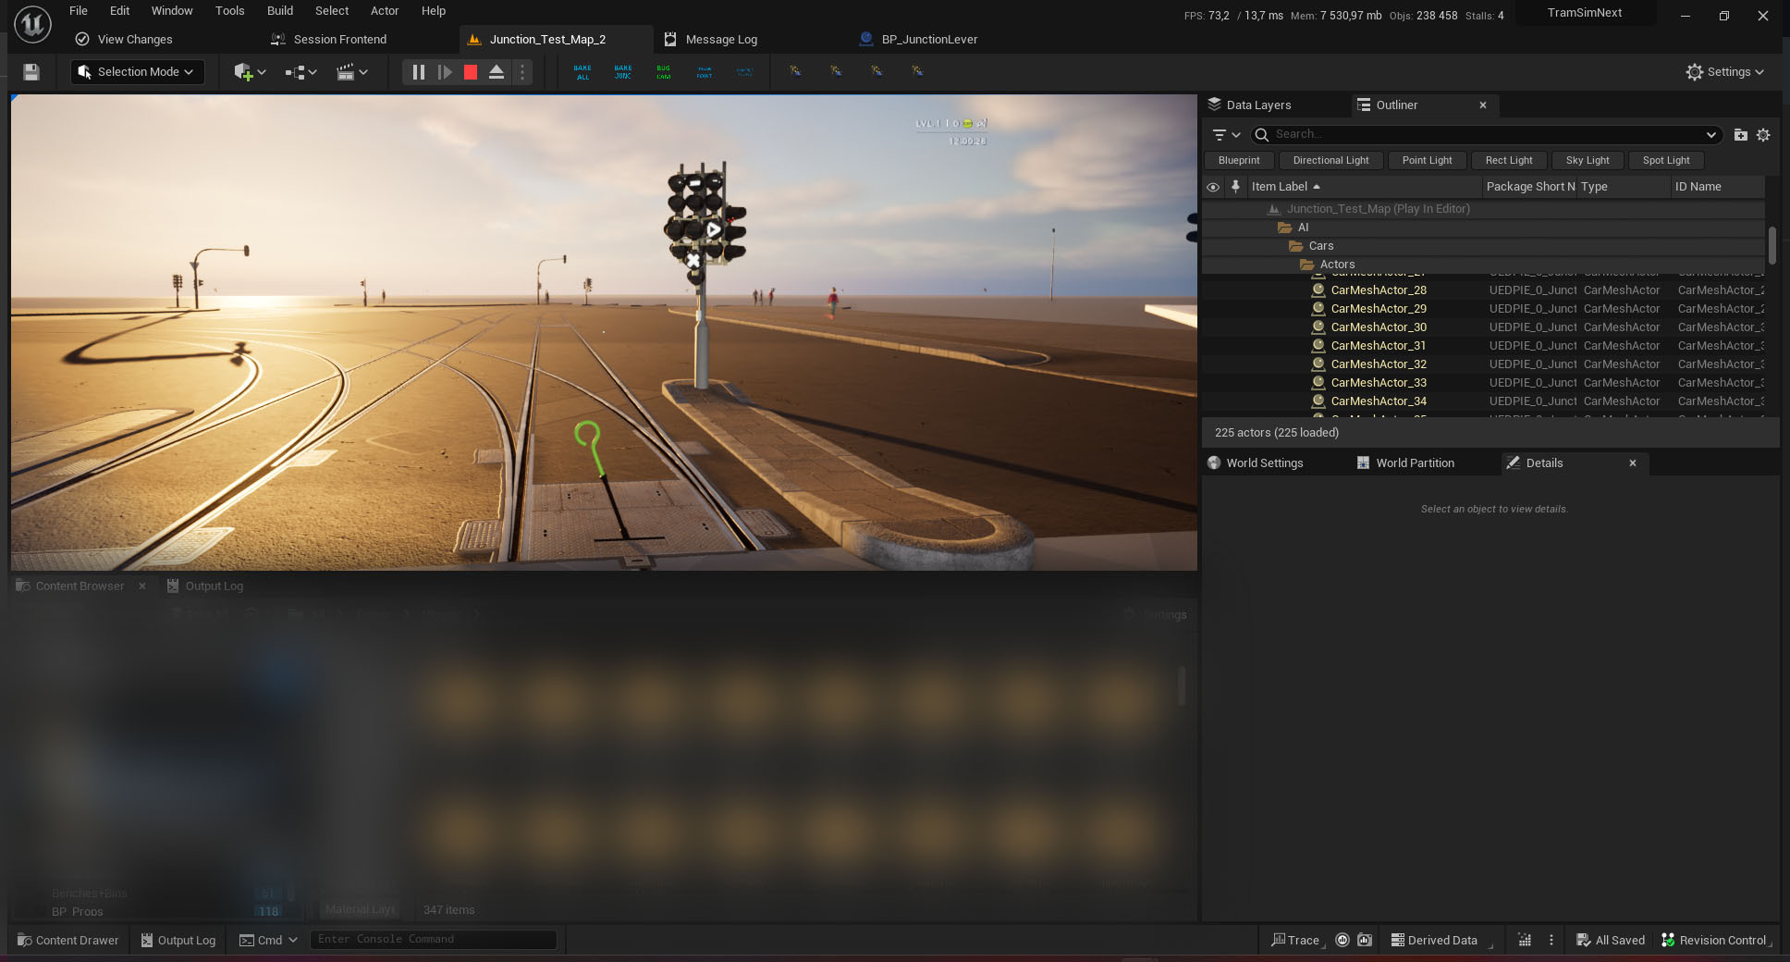1790x962 pixels.
Task: Click the View Changes button
Action: click(x=124, y=40)
